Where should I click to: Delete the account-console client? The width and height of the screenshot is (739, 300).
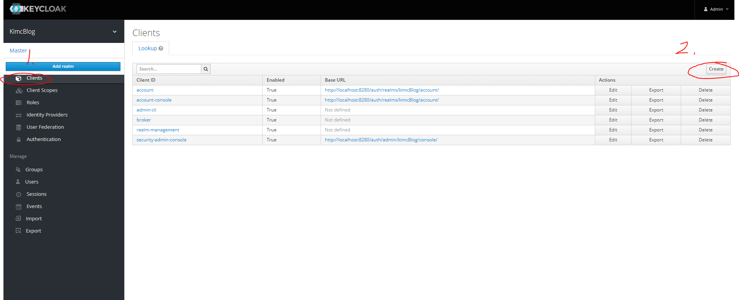click(x=706, y=100)
